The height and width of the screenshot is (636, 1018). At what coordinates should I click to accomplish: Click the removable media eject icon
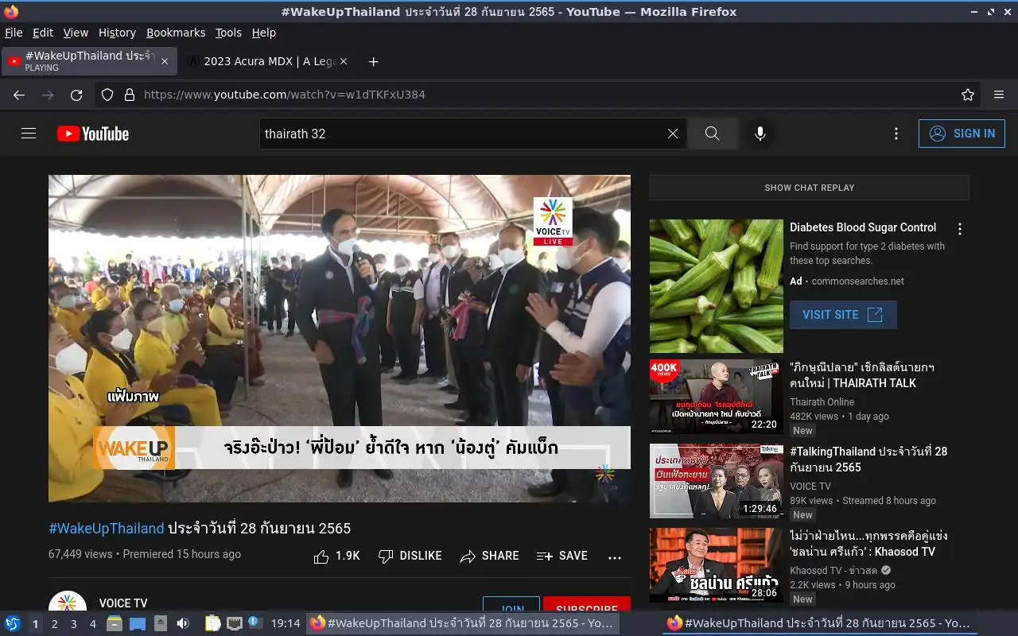[161, 623]
